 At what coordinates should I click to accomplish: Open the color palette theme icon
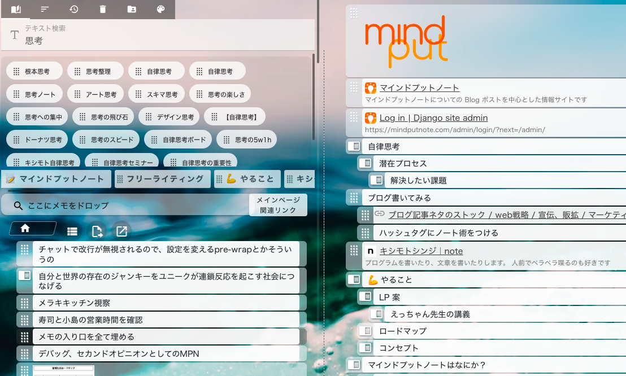(x=160, y=9)
